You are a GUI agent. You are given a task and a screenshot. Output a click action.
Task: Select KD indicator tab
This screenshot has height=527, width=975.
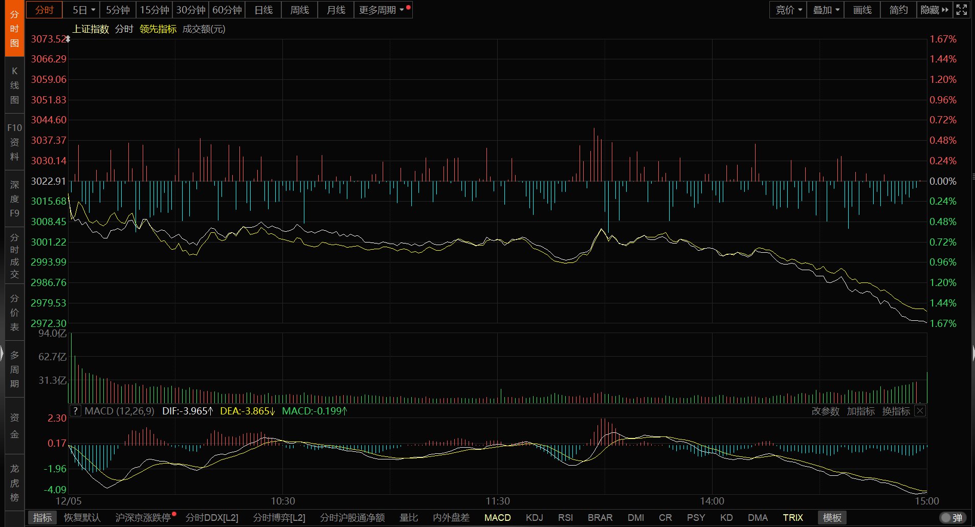[726, 518]
